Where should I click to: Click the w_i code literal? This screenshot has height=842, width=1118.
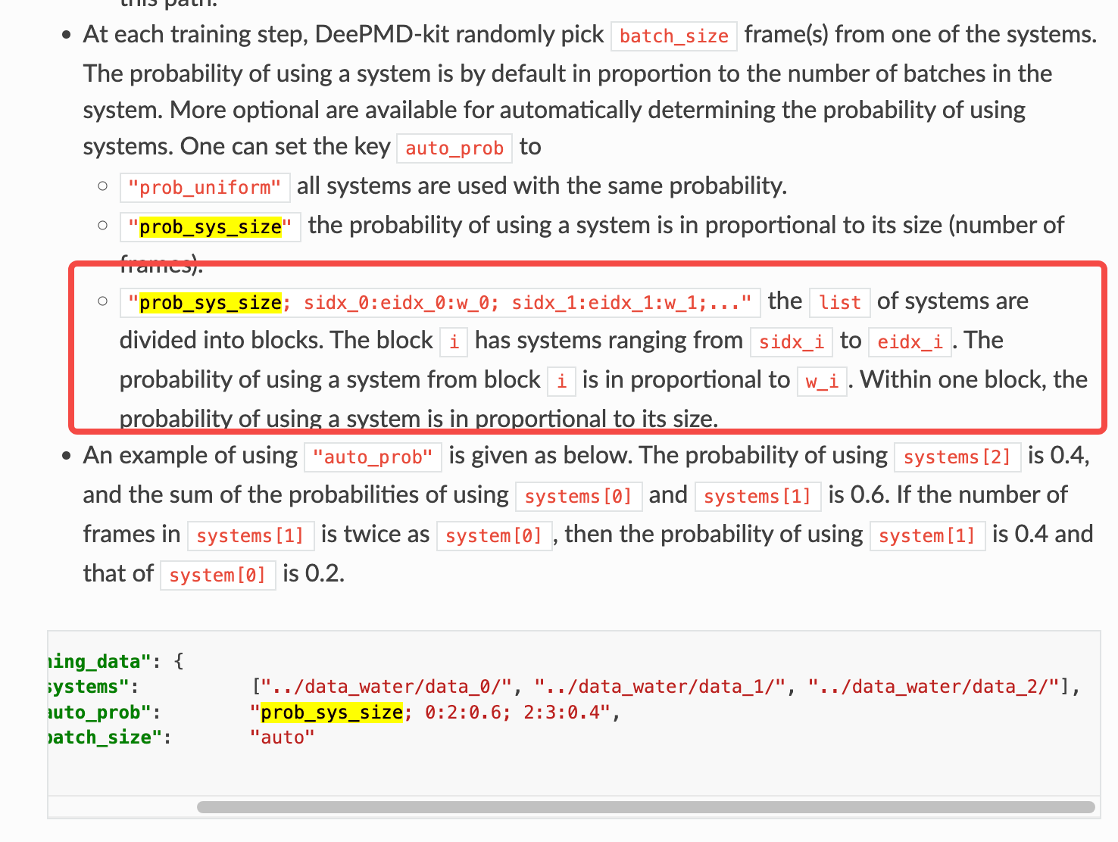[x=822, y=381]
